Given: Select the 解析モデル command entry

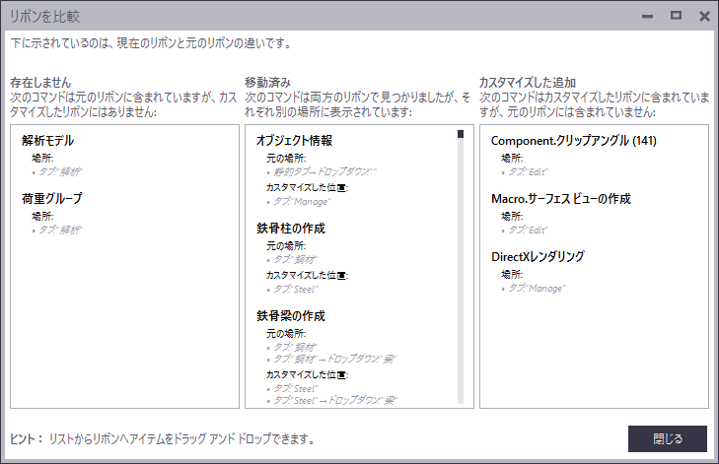Looking at the screenshot, I should tap(47, 141).
